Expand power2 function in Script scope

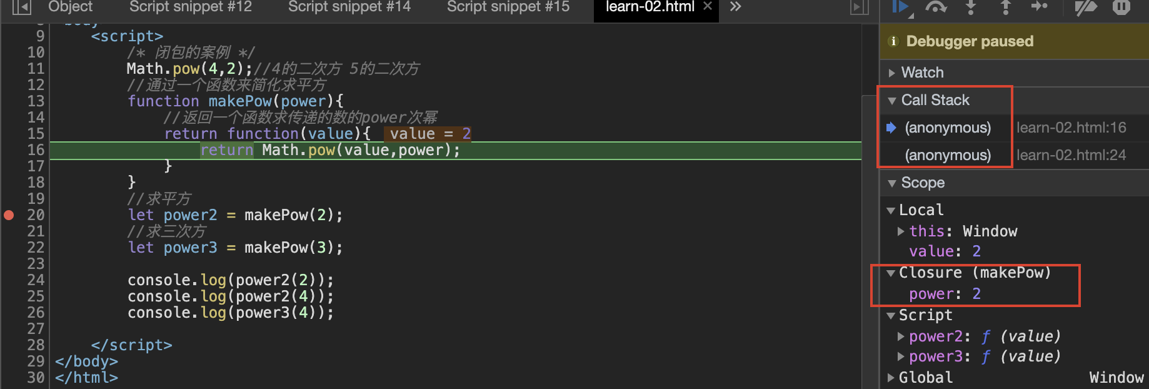pyautogui.click(x=901, y=336)
